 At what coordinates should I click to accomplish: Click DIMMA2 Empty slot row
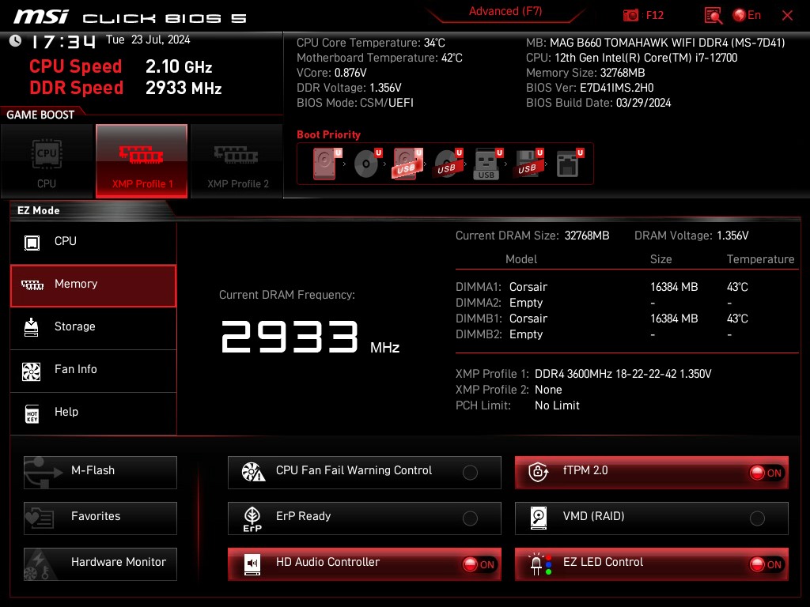click(594, 303)
